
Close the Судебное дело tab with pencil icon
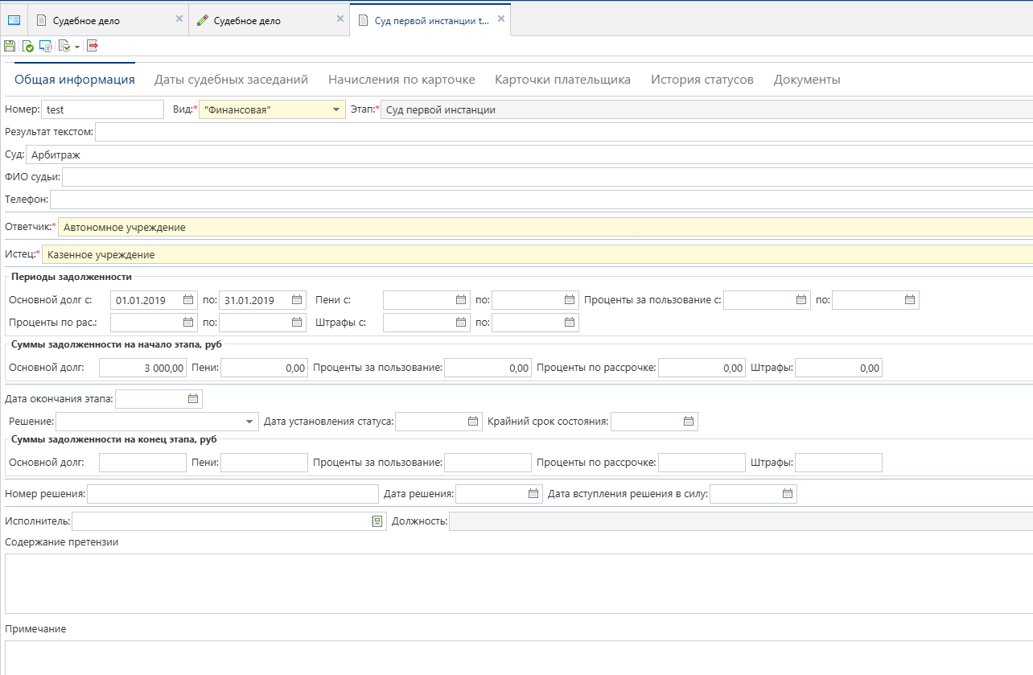pyautogui.click(x=340, y=19)
